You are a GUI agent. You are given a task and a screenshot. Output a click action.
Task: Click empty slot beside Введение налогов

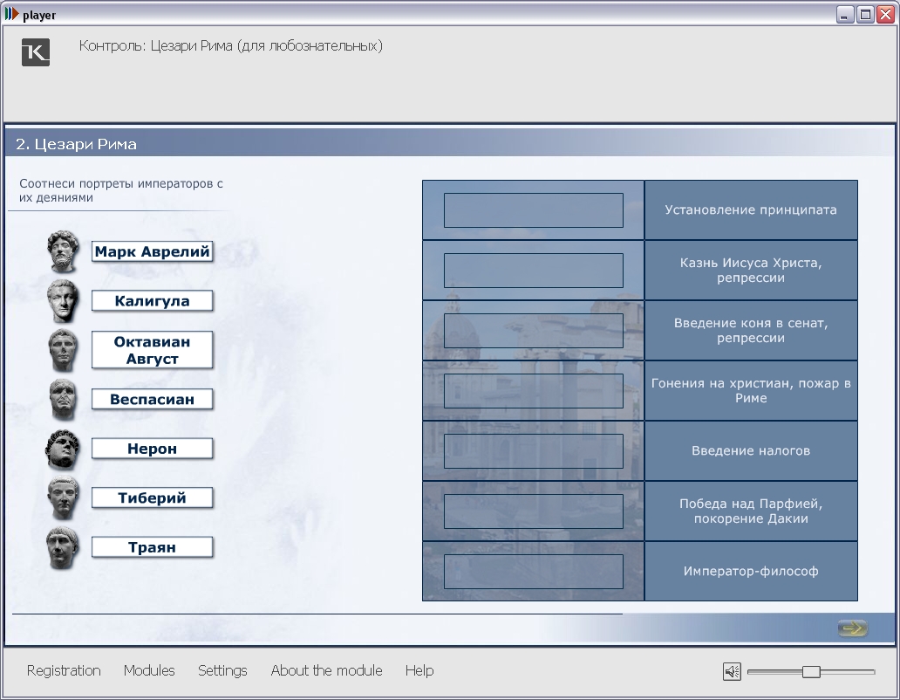533,451
